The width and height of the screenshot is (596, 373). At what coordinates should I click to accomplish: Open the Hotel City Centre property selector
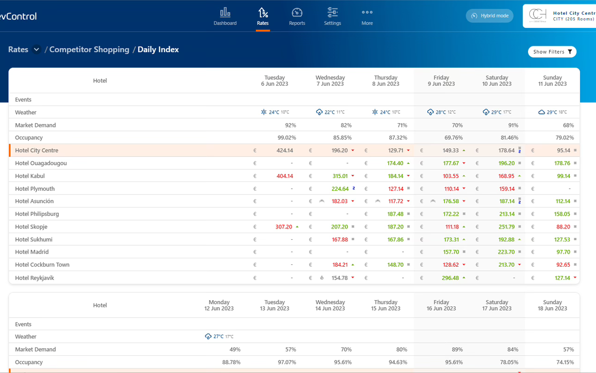pos(560,16)
